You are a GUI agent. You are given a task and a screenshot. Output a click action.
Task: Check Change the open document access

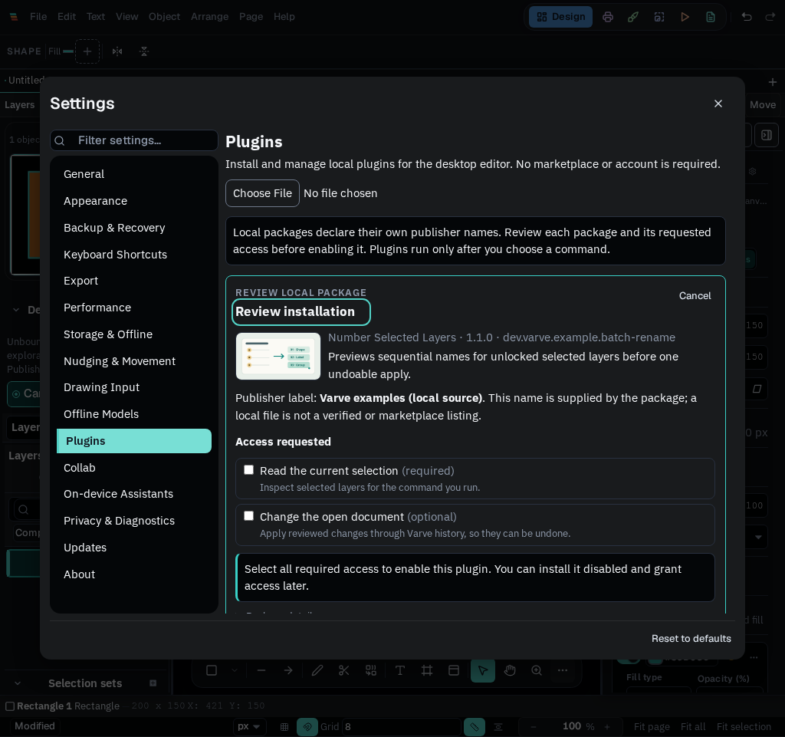pyautogui.click(x=248, y=515)
